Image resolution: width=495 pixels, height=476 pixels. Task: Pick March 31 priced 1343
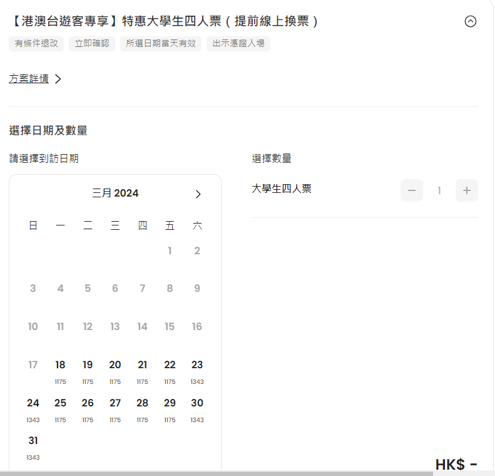point(33,447)
